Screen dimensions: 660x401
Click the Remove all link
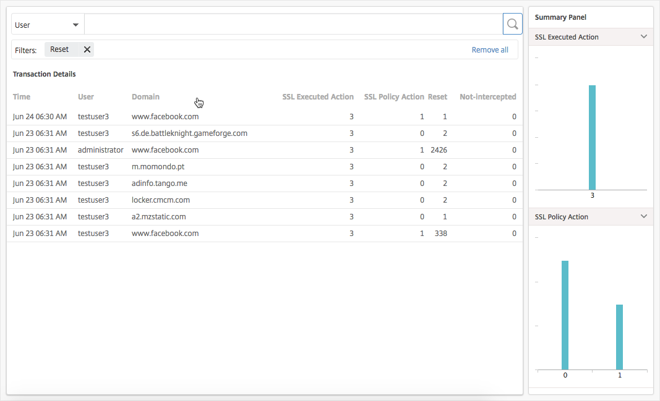[x=489, y=49]
